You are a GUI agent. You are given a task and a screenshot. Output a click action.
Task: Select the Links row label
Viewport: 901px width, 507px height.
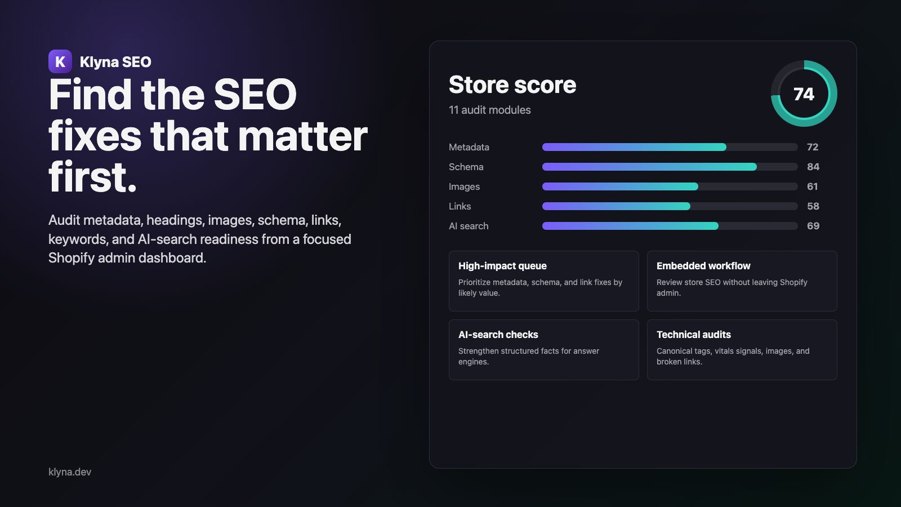click(x=460, y=206)
